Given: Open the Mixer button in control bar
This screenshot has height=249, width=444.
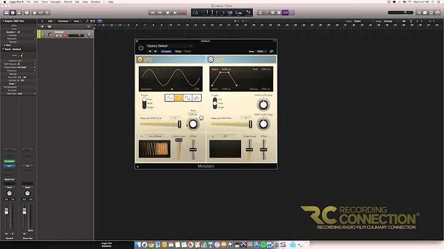Looking at the screenshot, I should [41, 12].
